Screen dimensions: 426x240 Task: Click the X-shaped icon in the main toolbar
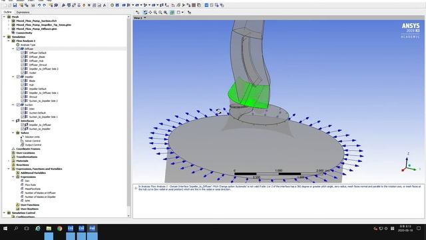coord(89,5)
